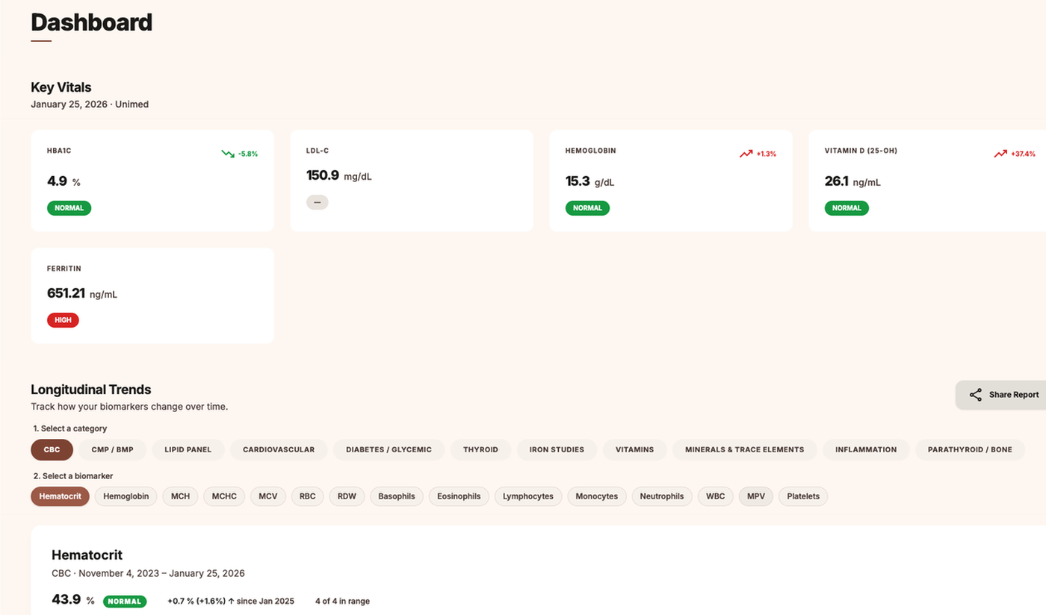Select the Hematocrit biomarker
The width and height of the screenshot is (1046, 615).
60,496
